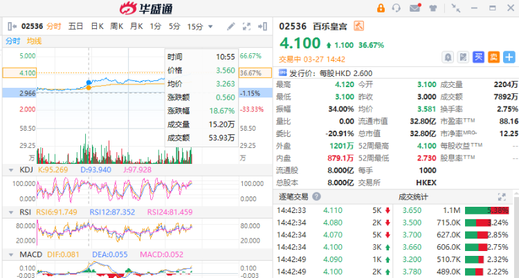Toggle the 均线 average line overlay
The width and height of the screenshot is (519, 278).
tap(35, 41)
